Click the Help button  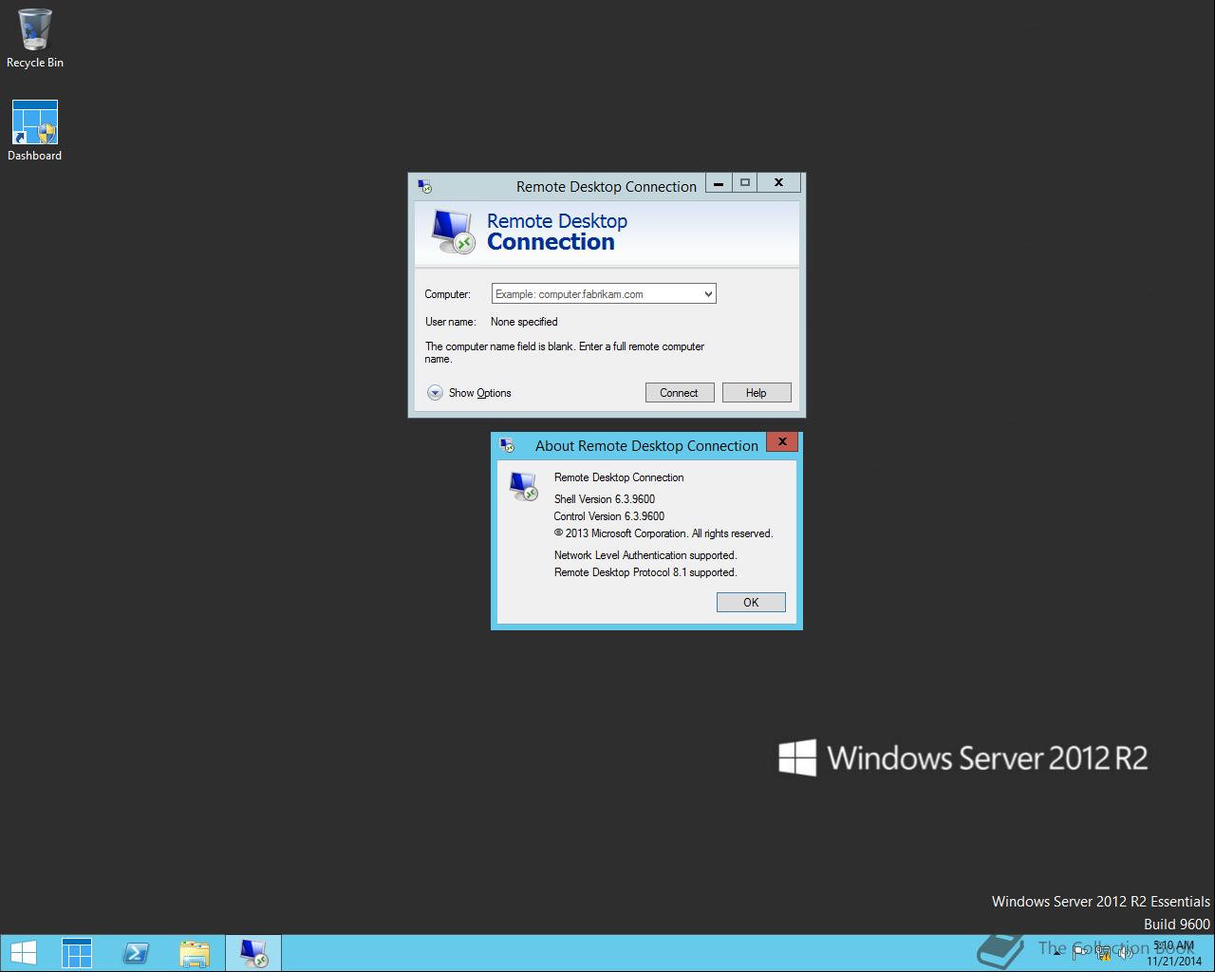[x=757, y=393]
